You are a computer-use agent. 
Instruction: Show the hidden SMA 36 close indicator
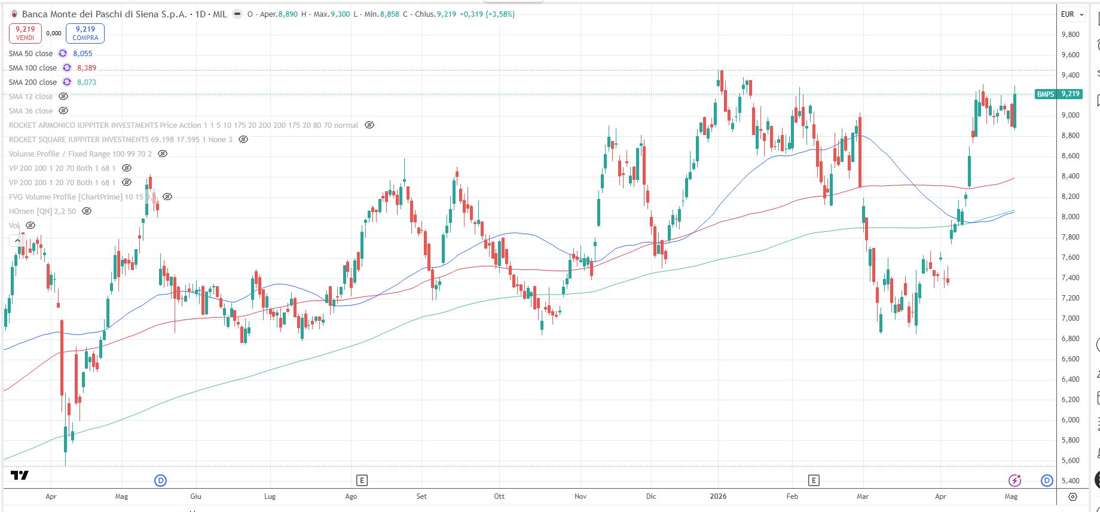(63, 111)
